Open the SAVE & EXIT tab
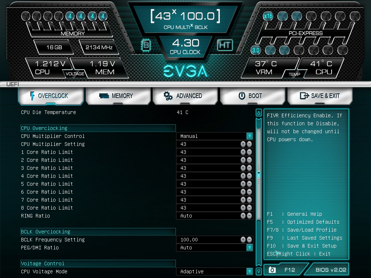The width and height of the screenshot is (371, 278). coord(320,96)
